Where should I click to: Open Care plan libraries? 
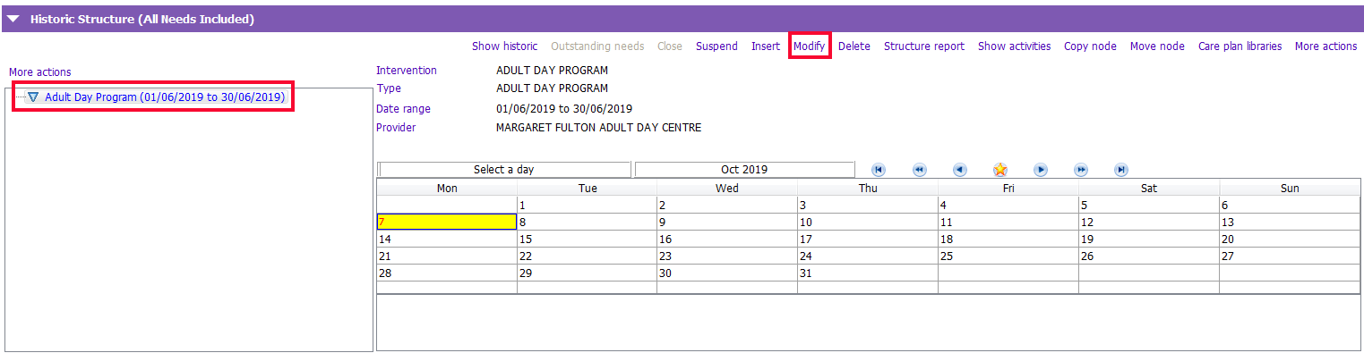click(1240, 46)
